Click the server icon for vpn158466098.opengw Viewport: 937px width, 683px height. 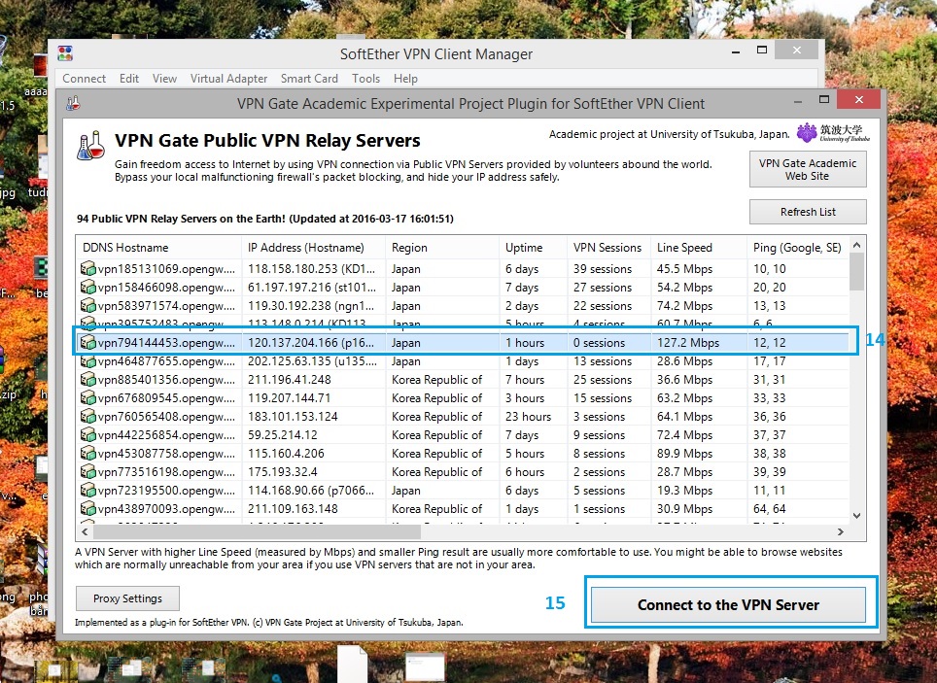[x=87, y=288]
